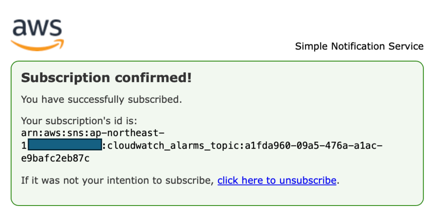
Task: Open the click here to unsubscribe link
Action: [277, 181]
